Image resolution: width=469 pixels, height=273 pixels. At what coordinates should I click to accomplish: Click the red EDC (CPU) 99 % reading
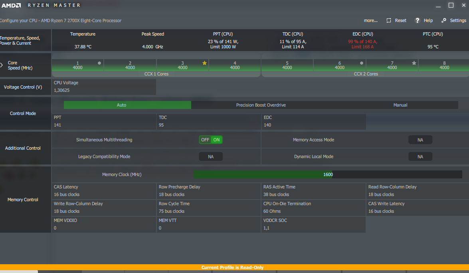click(x=362, y=44)
